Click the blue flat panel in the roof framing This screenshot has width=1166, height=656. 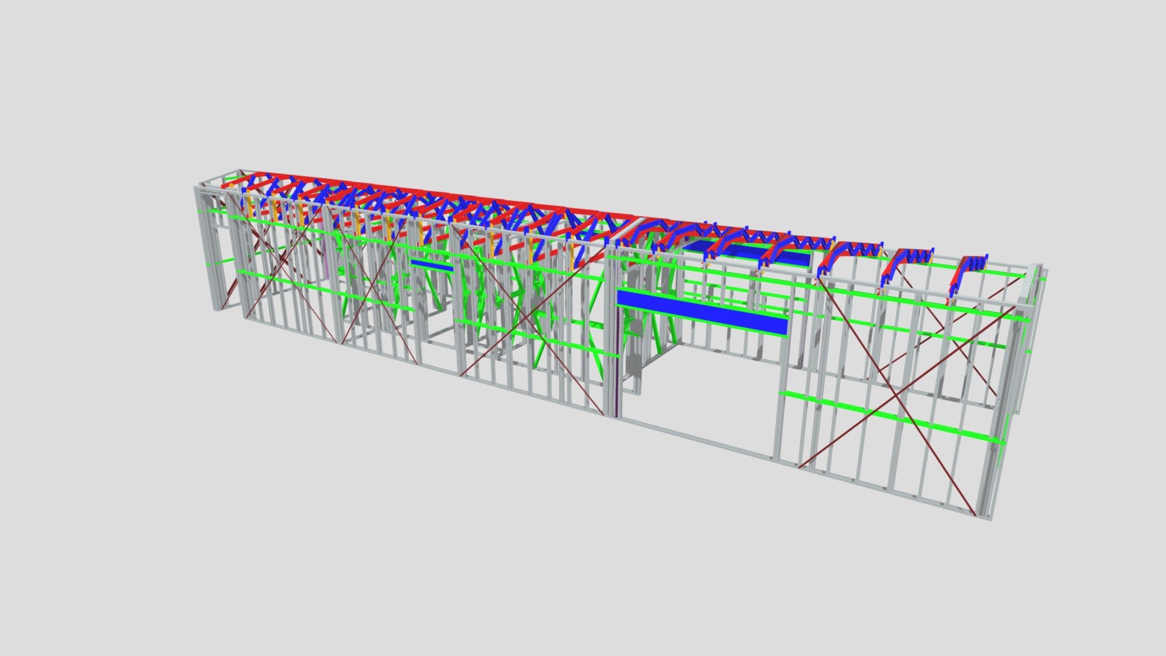point(748,251)
